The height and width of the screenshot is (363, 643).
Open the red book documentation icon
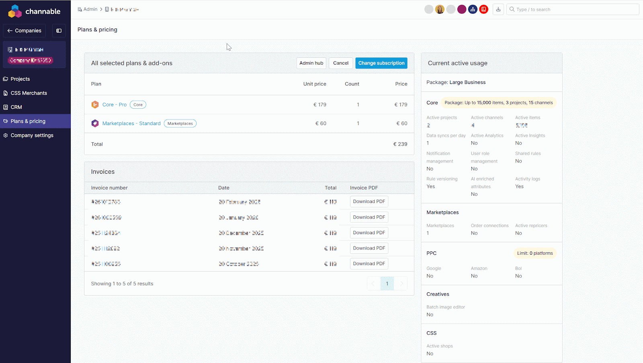click(484, 9)
